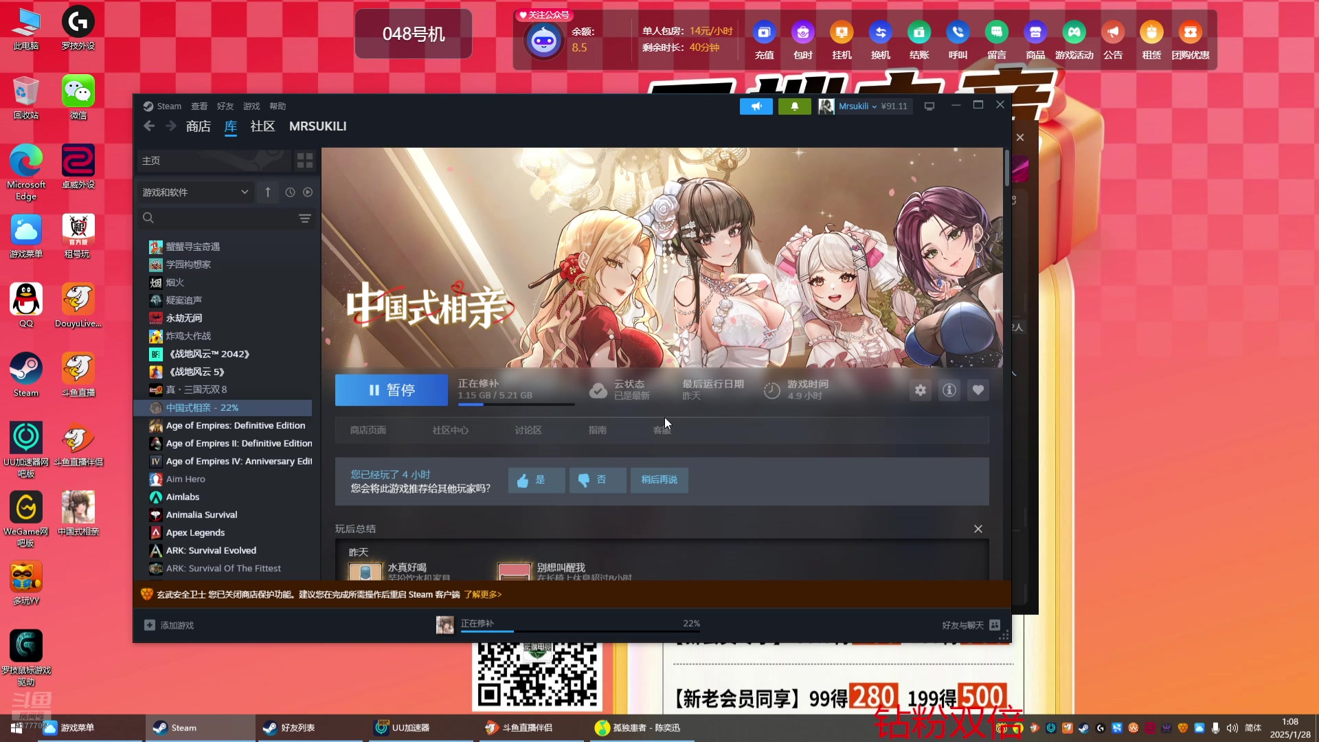Open 社区中心 community hub link
This screenshot has width=1319, height=742.
(451, 430)
